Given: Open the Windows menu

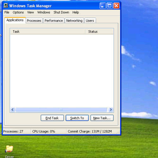Looking at the screenshot, I should click(x=44, y=12).
